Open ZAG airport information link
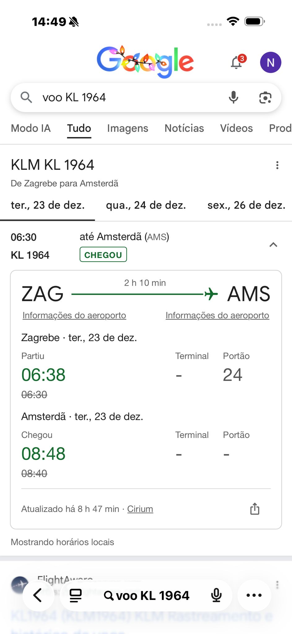292x634 pixels. pyautogui.click(x=74, y=315)
